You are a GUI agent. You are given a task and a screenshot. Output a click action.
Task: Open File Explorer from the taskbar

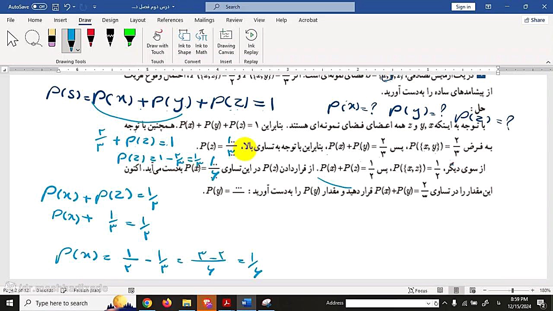(x=187, y=303)
